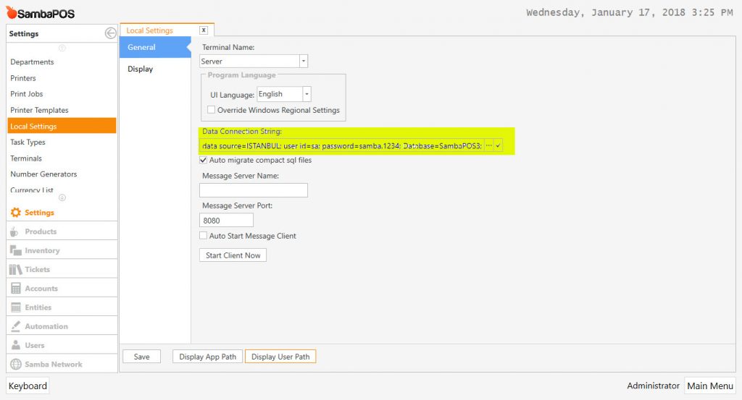Open the Inventory section
This screenshot has width=742, height=400.
pyautogui.click(x=62, y=250)
